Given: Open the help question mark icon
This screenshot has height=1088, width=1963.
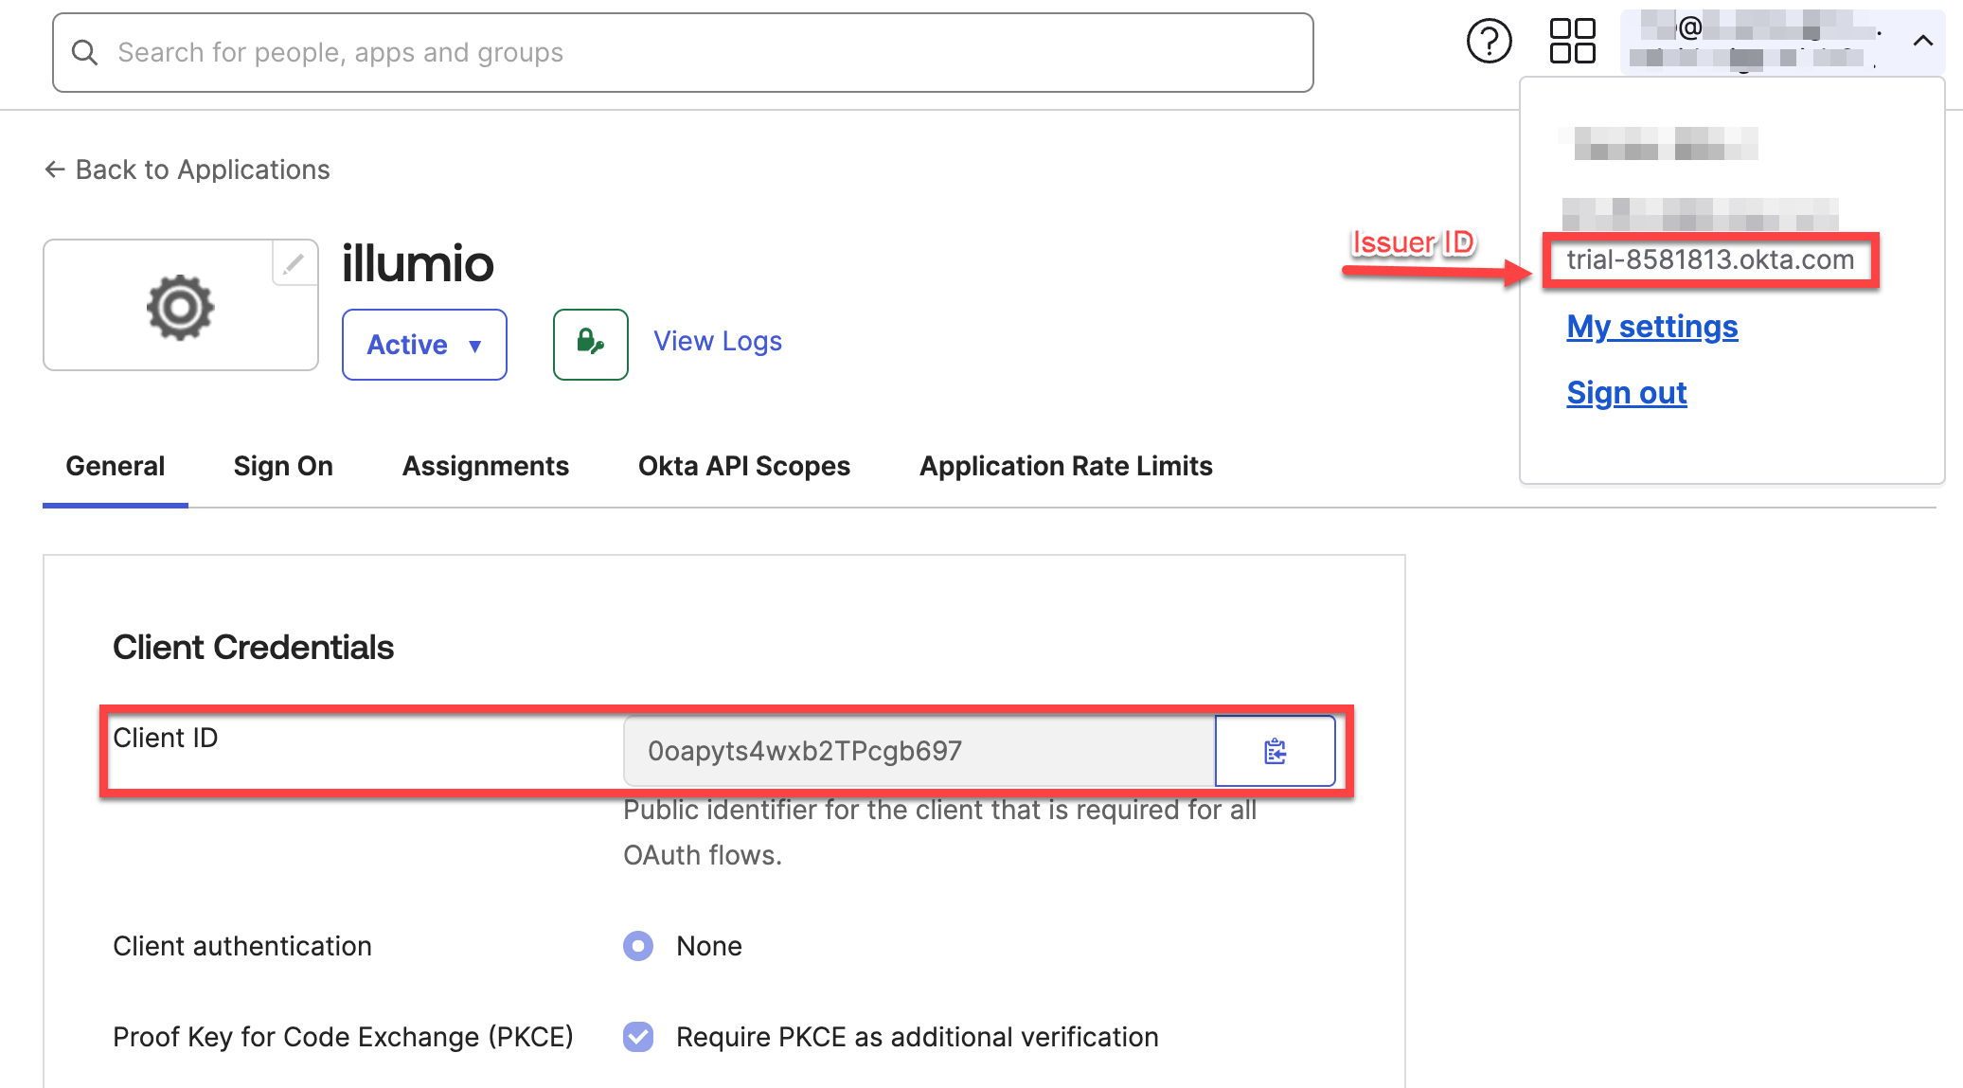Looking at the screenshot, I should point(1489,42).
